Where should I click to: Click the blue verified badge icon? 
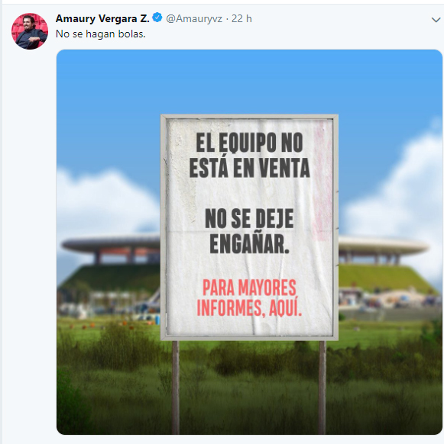point(157,18)
